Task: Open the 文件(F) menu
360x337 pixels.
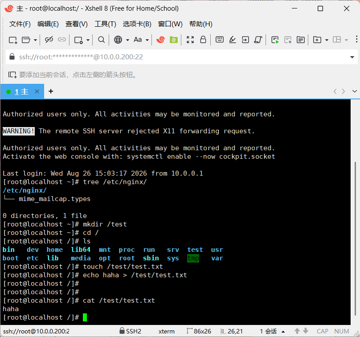Action: [x=20, y=24]
